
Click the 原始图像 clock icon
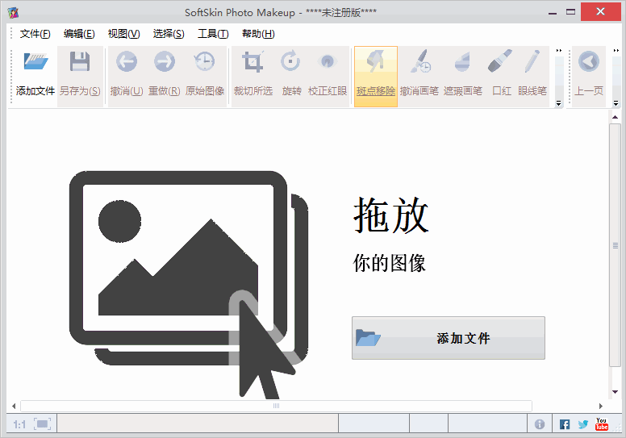coord(204,61)
